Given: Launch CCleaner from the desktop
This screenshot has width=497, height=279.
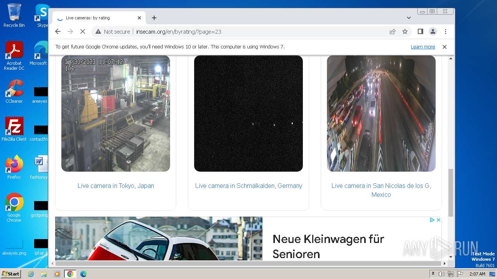Looking at the screenshot, I should pyautogui.click(x=14, y=91).
